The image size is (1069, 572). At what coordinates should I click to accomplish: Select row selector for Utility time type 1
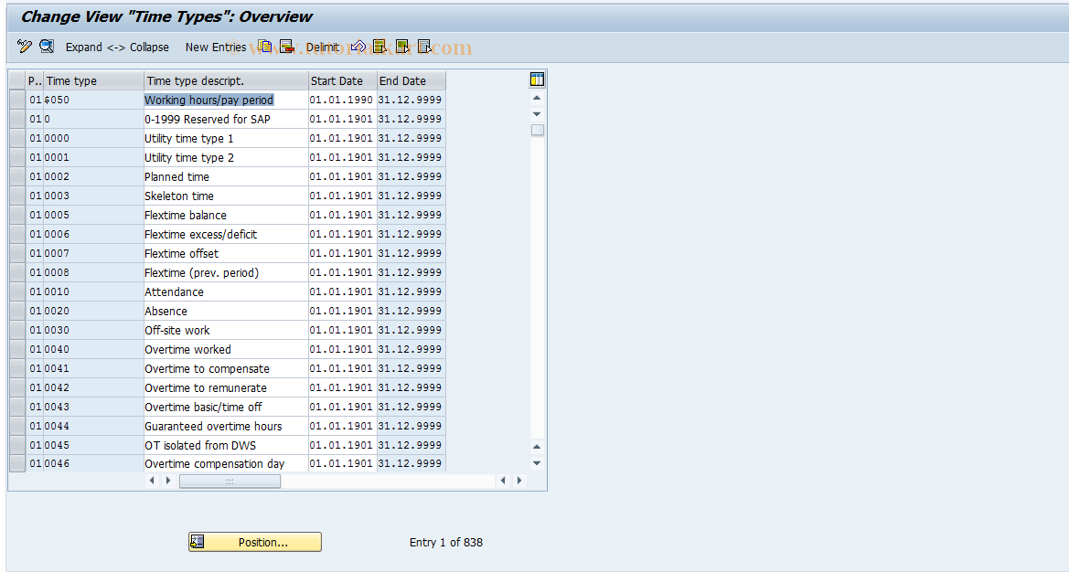coord(17,138)
